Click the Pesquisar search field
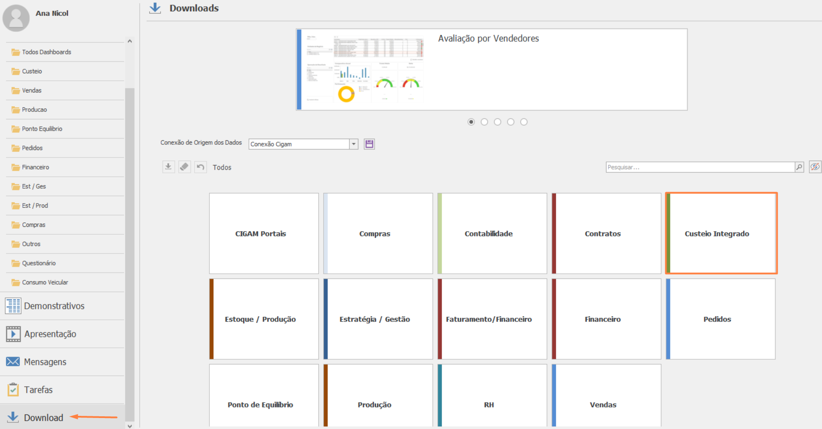The image size is (822, 429). [x=700, y=167]
